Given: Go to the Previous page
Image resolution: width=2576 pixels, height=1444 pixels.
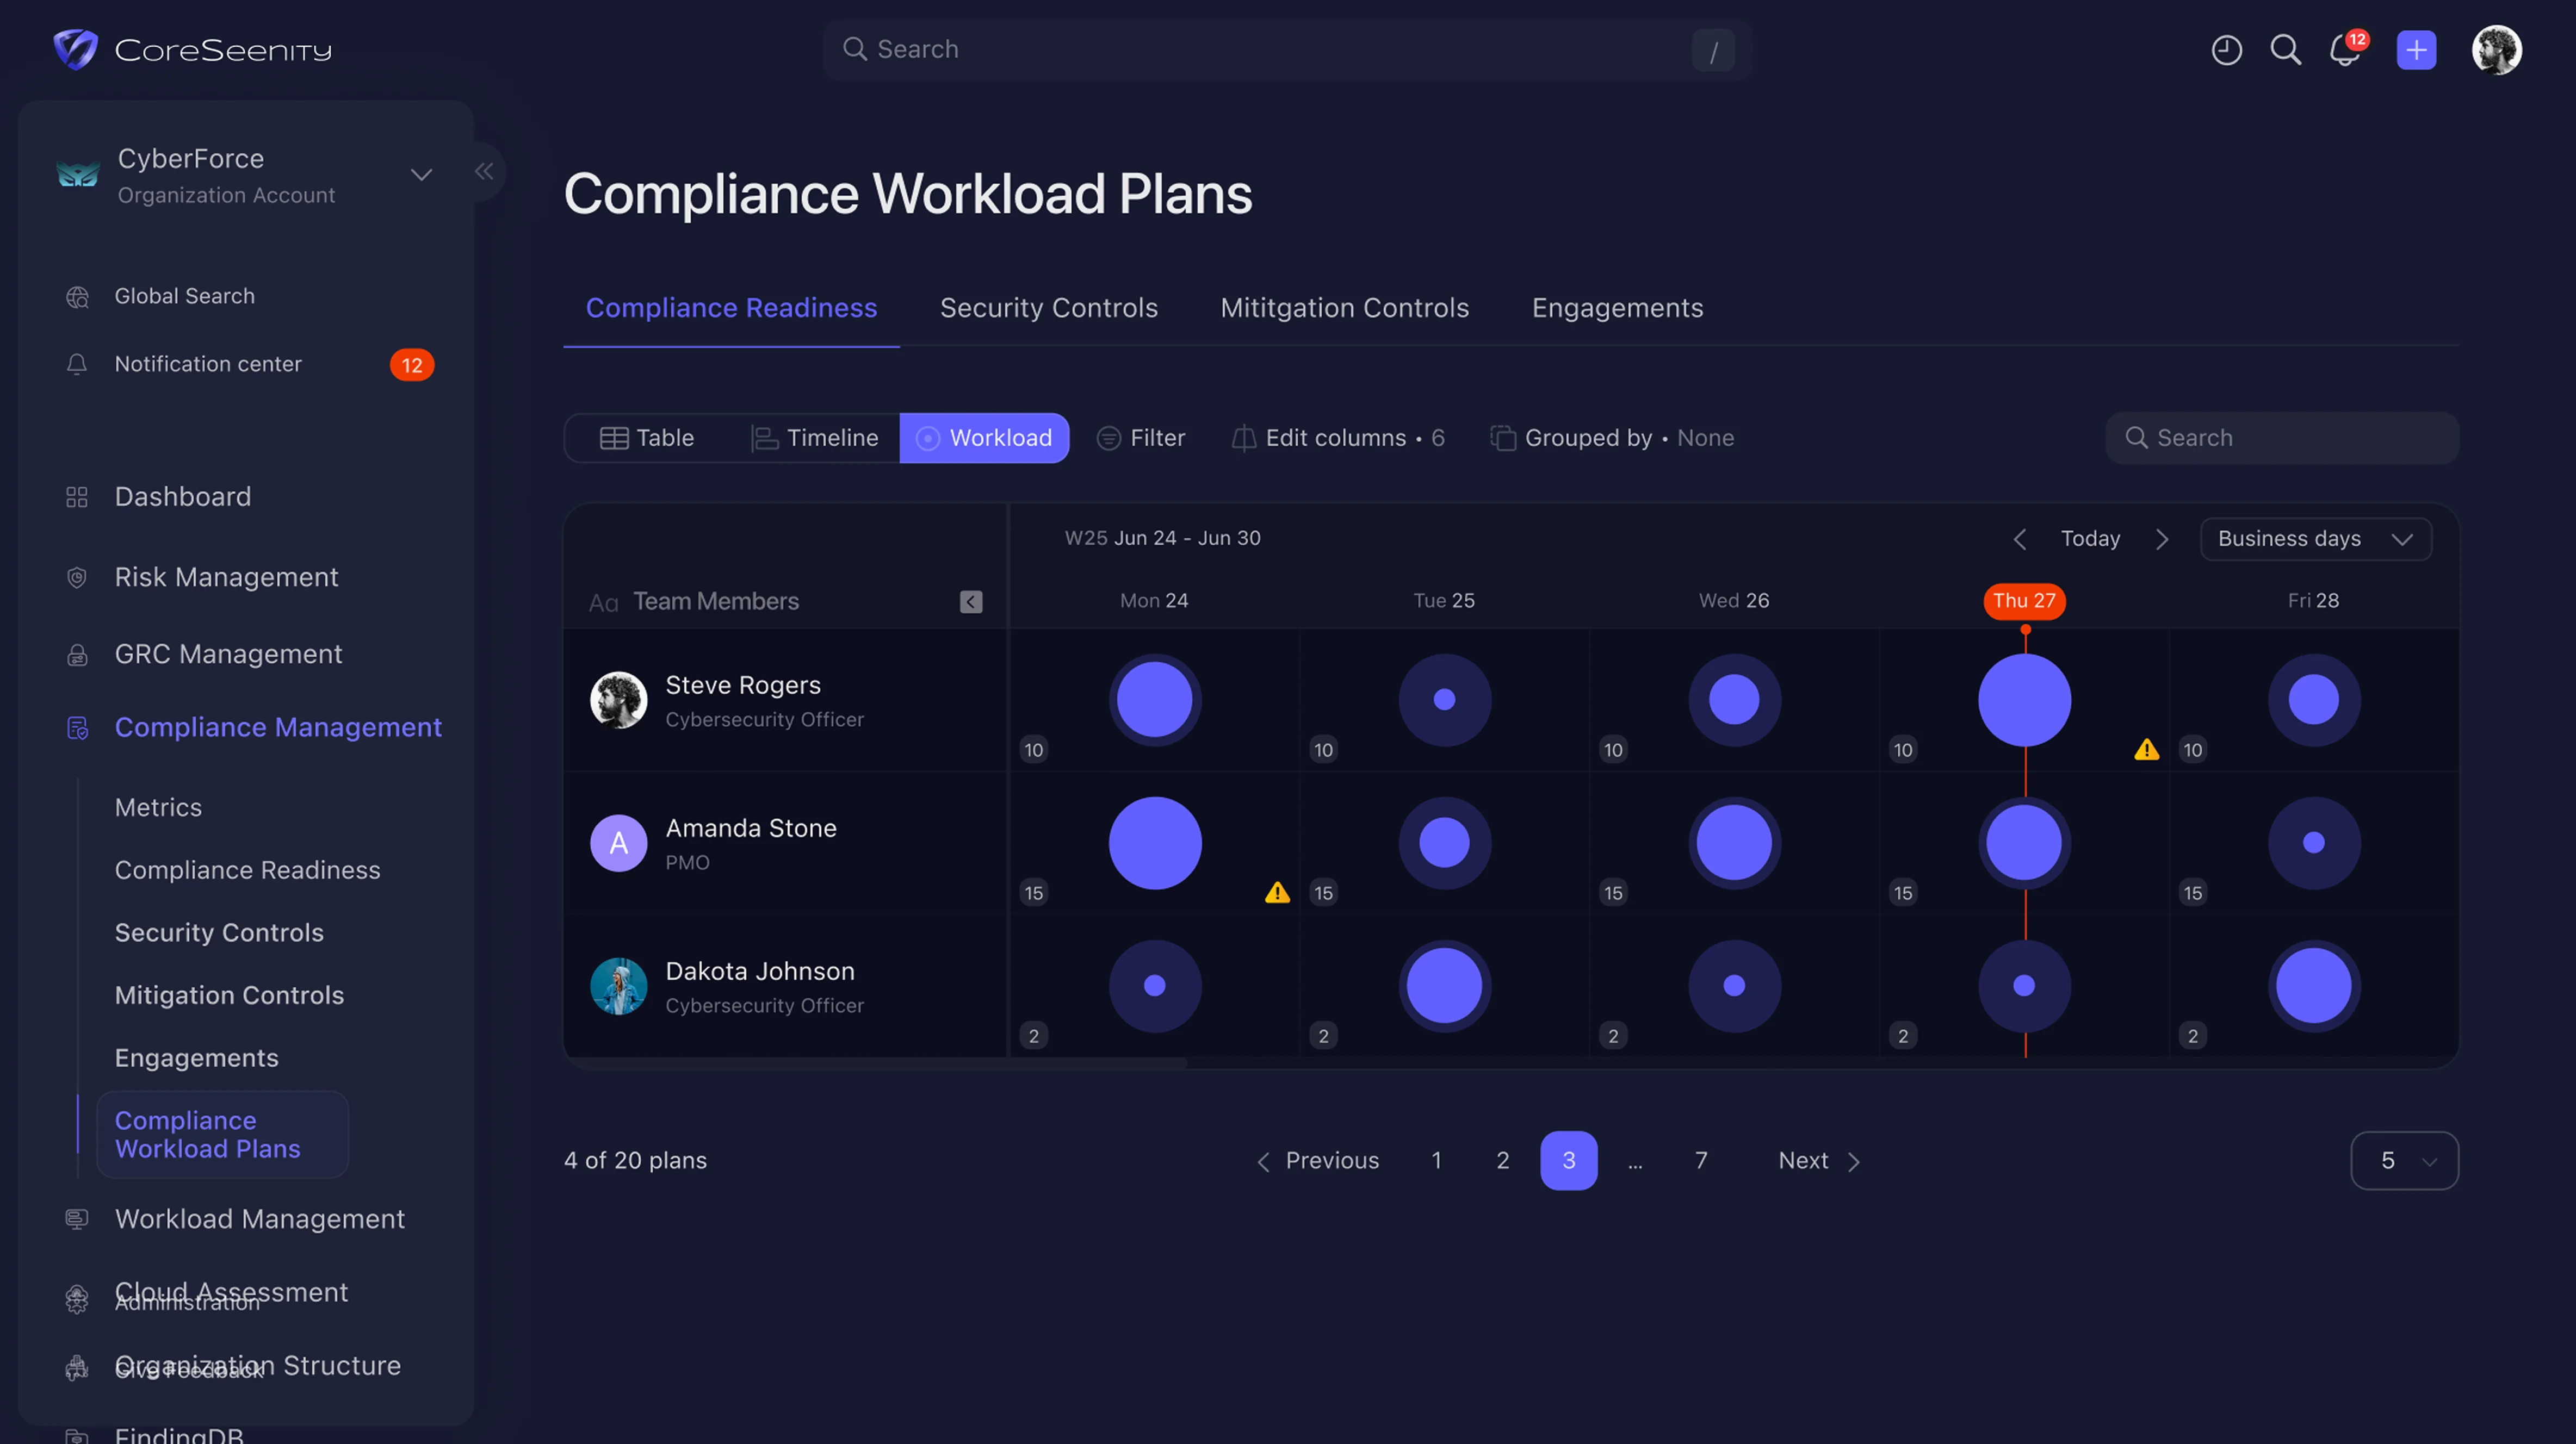Looking at the screenshot, I should [1318, 1160].
